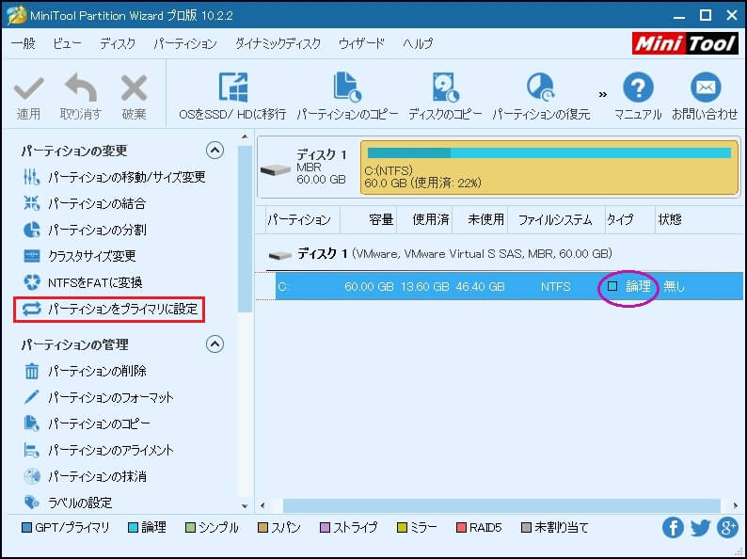Open the ヘルプ menu
Screen dimensions: 747x559
coord(418,43)
